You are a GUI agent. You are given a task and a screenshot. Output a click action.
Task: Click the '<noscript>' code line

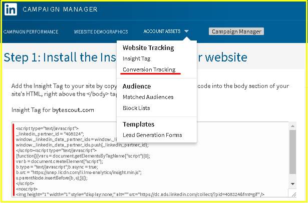[x=27, y=189]
